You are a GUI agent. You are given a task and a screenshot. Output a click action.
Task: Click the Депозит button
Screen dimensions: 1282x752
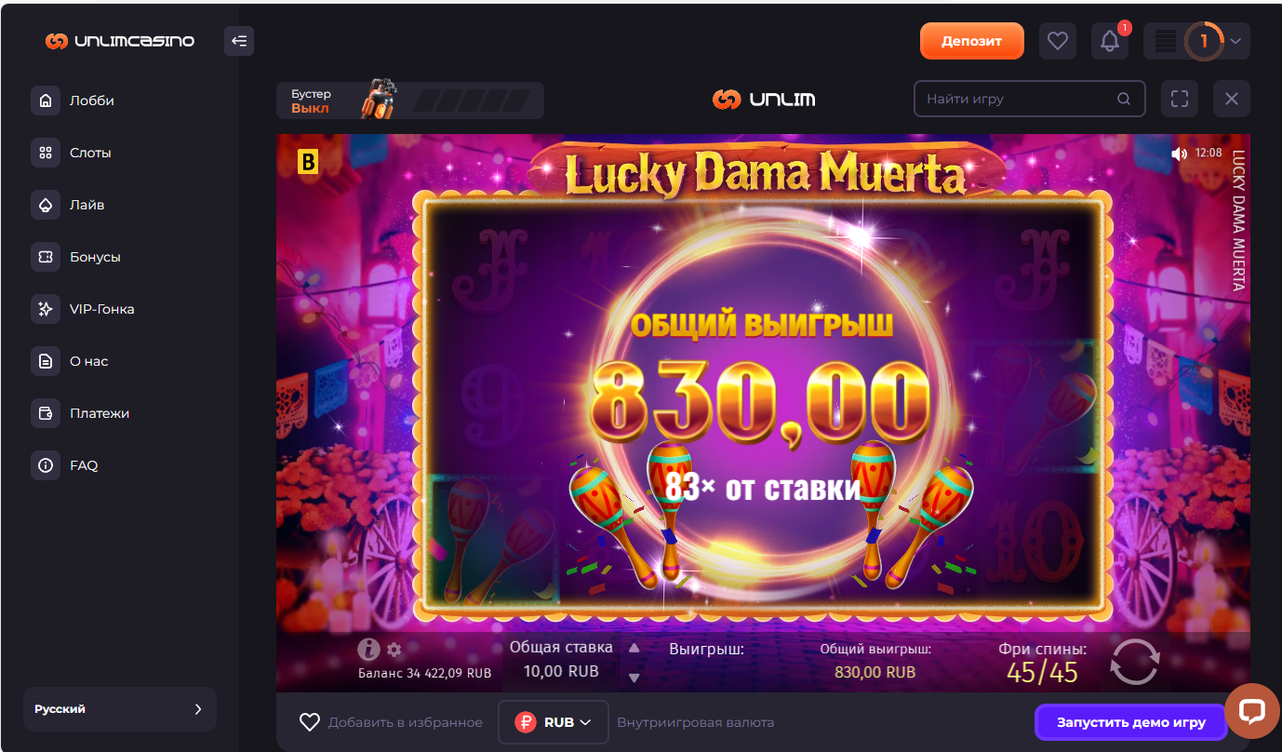click(x=972, y=41)
